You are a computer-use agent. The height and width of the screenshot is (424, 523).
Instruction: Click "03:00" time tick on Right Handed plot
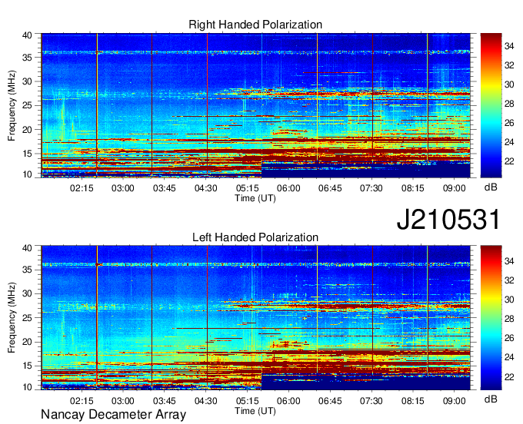tap(123, 188)
